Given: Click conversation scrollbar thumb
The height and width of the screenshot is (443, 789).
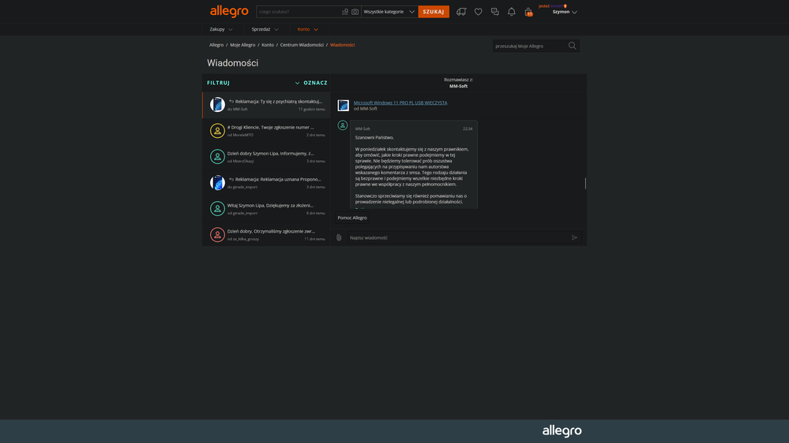Looking at the screenshot, I should 585,184.
